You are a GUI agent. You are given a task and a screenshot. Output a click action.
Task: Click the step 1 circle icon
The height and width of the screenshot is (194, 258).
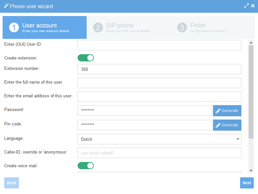point(14,27)
